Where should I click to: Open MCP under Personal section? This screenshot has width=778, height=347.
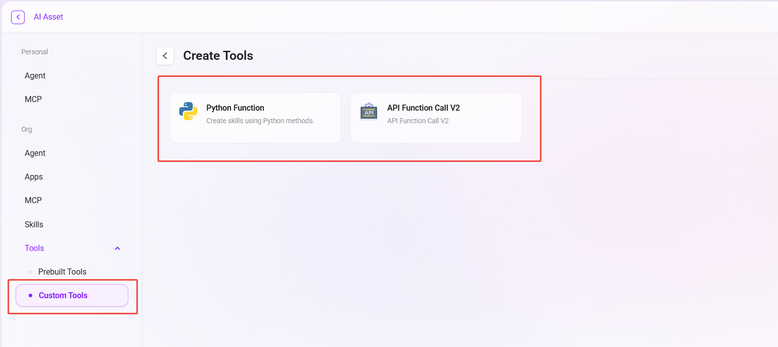(33, 100)
